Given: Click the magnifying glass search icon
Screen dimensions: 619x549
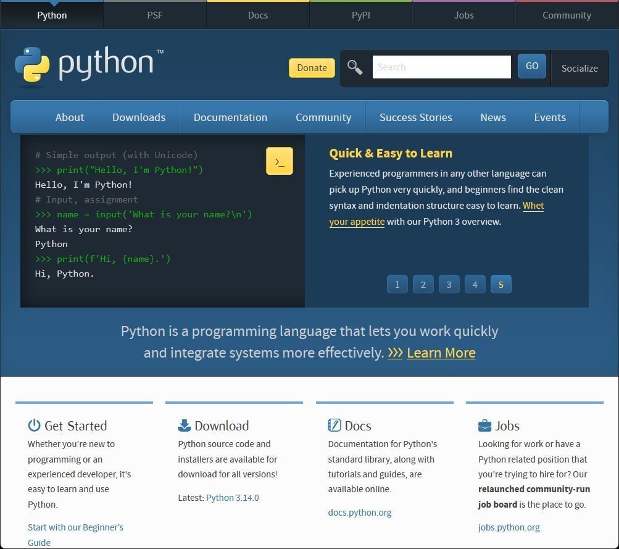Looking at the screenshot, I should tap(355, 67).
